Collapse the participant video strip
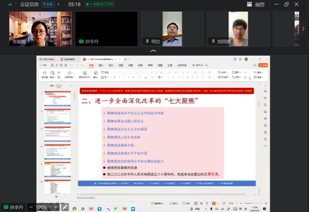This screenshot has width=309, height=212. 154,51
